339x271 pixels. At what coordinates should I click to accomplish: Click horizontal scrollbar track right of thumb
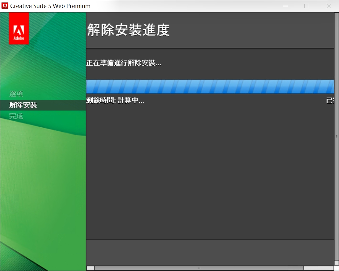318,268
